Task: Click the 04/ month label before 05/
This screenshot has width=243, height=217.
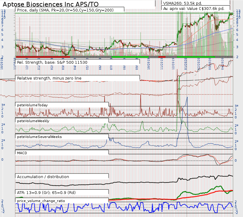Action: coord(75,67)
